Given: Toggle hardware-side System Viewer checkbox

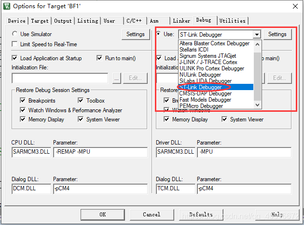Looking at the screenshot, I should [224, 119].
